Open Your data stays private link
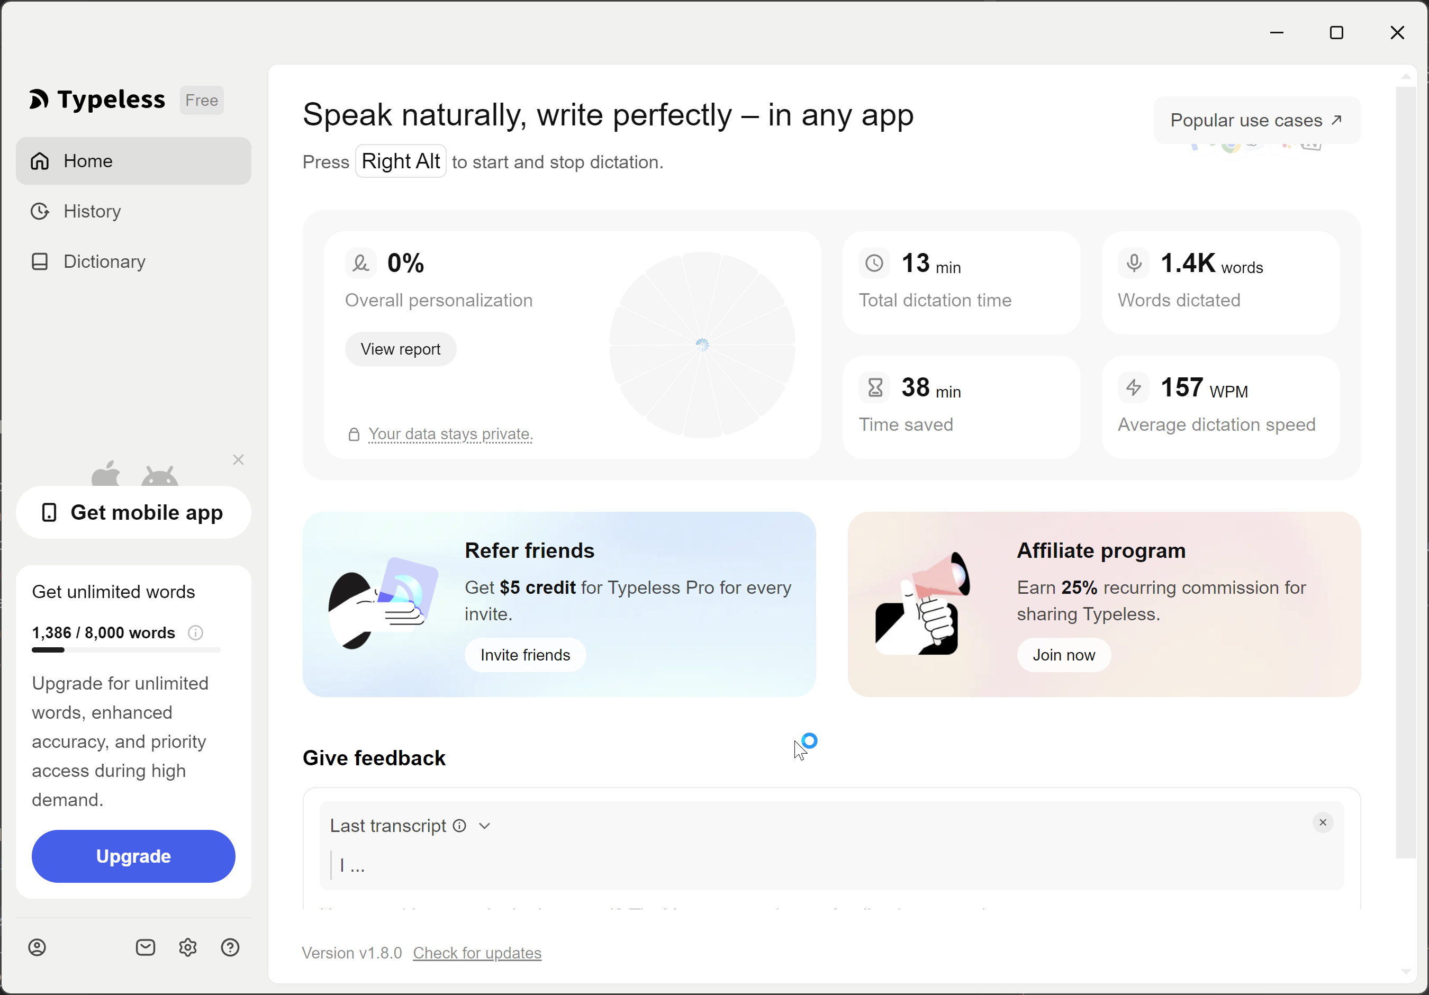This screenshot has height=995, width=1429. pyautogui.click(x=450, y=433)
